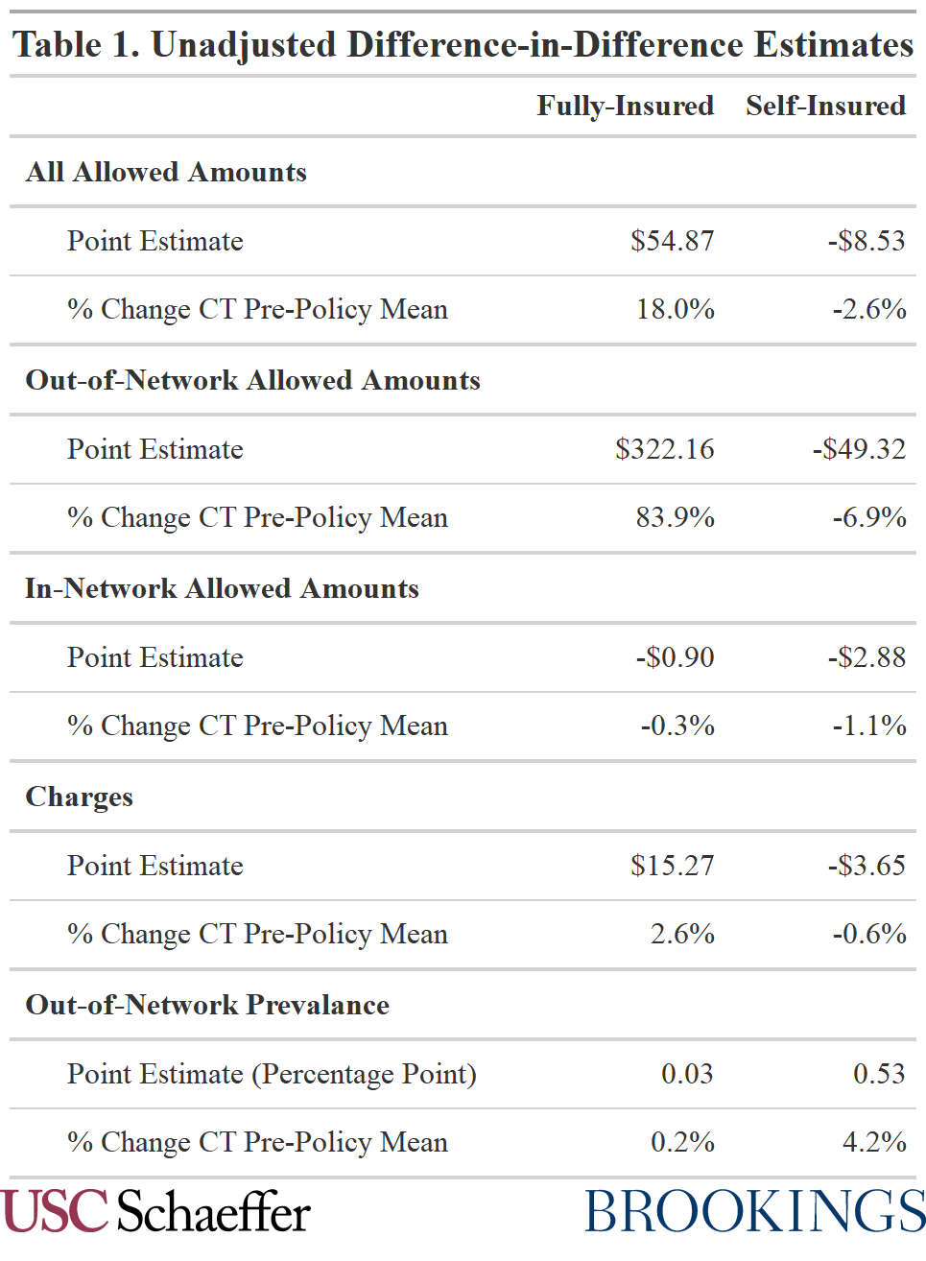Click the Out-of-Network Prevalance heading
Screen dimensions: 926x1261
(x=207, y=1006)
